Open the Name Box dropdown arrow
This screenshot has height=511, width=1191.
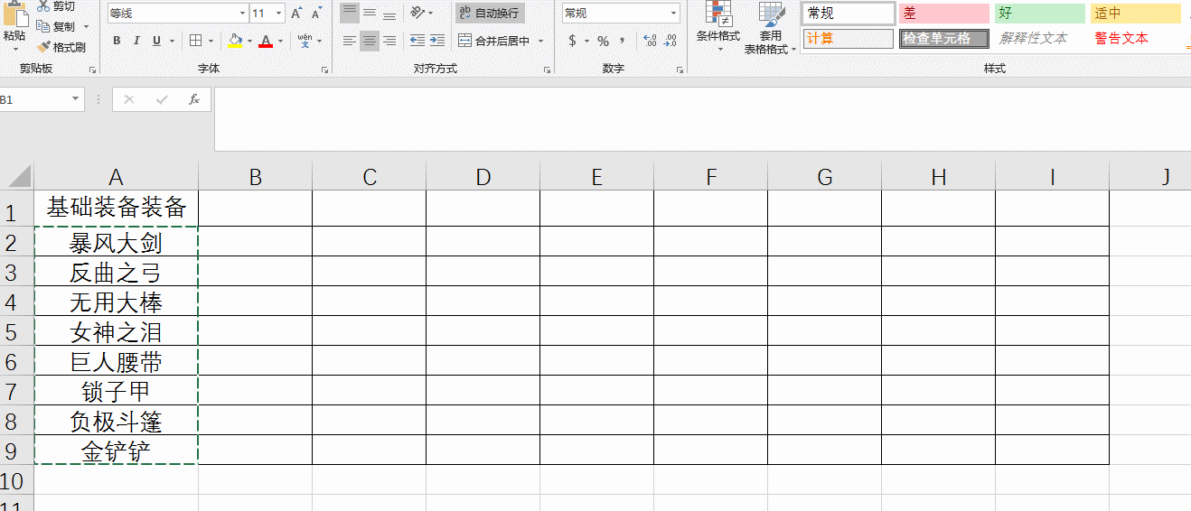75,99
